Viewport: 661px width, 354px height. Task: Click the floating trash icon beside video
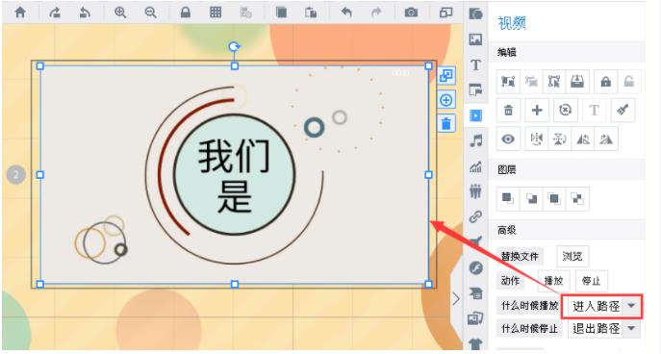[446, 123]
